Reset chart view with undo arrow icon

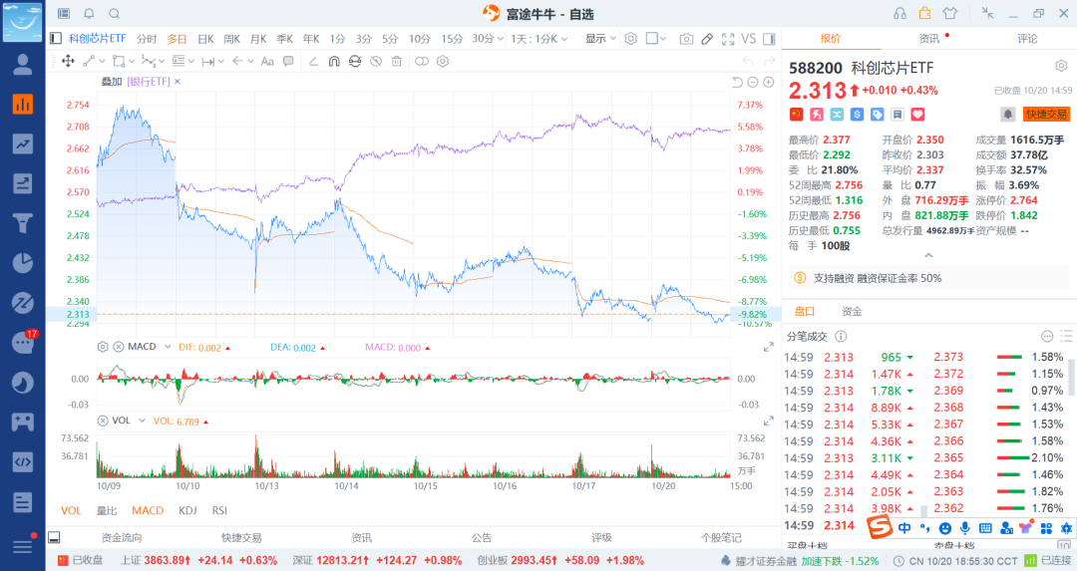[x=737, y=83]
